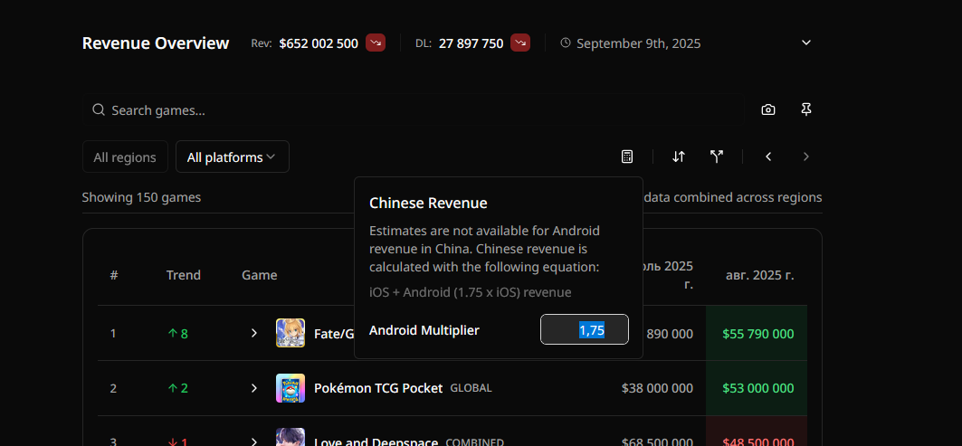
Task: Click the Love and Deepspace thumbnail
Action: click(291, 437)
